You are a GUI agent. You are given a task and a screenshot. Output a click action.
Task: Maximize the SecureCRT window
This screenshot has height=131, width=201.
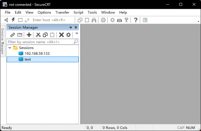pyautogui.click(x=181, y=4)
